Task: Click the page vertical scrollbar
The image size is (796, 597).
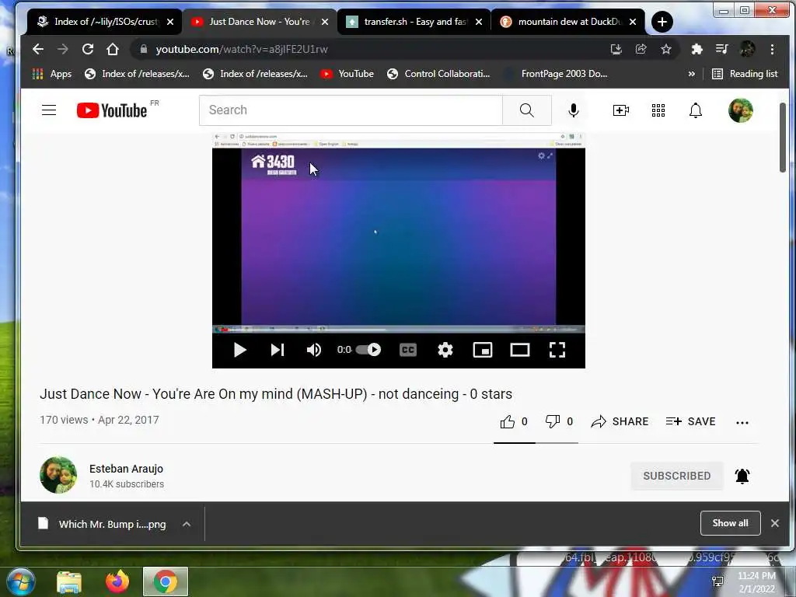Action: (x=784, y=137)
